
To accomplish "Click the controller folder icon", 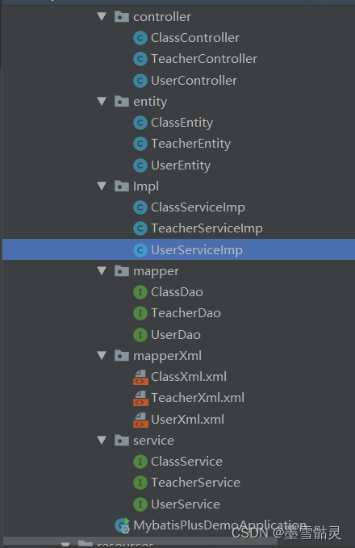I will 122,16.
